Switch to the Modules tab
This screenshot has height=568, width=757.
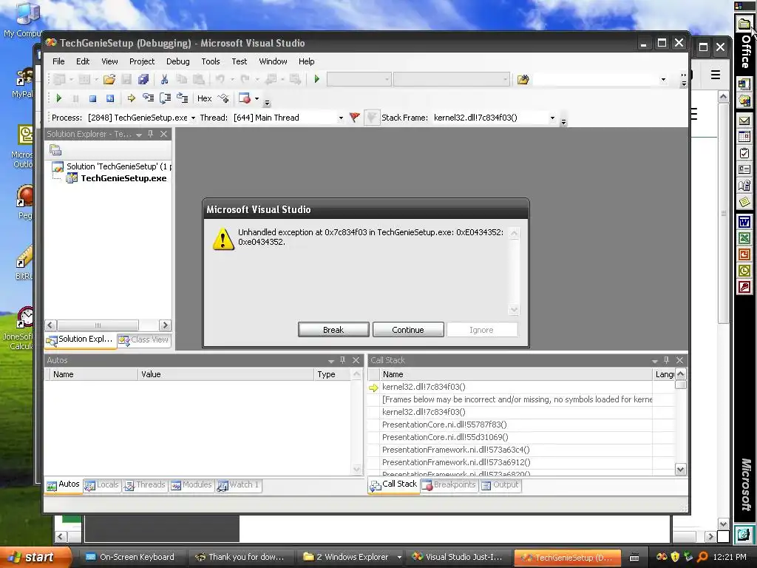pyautogui.click(x=191, y=484)
